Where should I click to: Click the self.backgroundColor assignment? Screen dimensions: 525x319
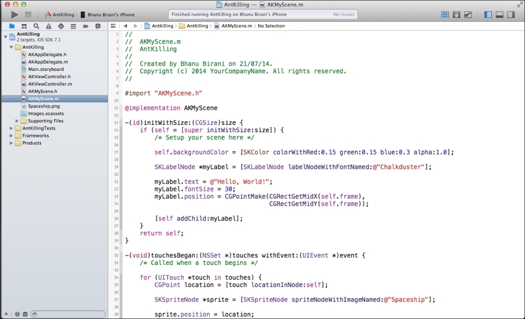pyautogui.click(x=304, y=152)
